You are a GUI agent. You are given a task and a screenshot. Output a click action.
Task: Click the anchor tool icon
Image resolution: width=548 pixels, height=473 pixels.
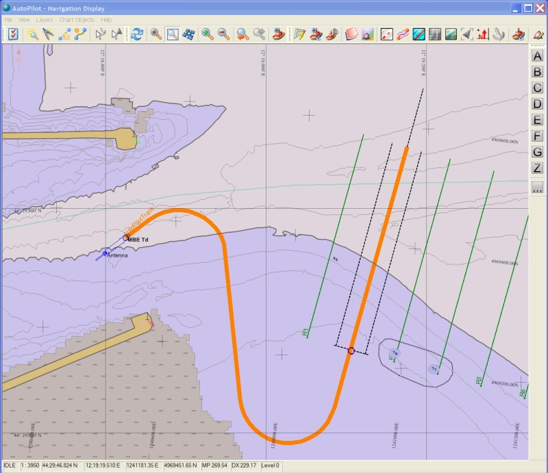coord(499,34)
